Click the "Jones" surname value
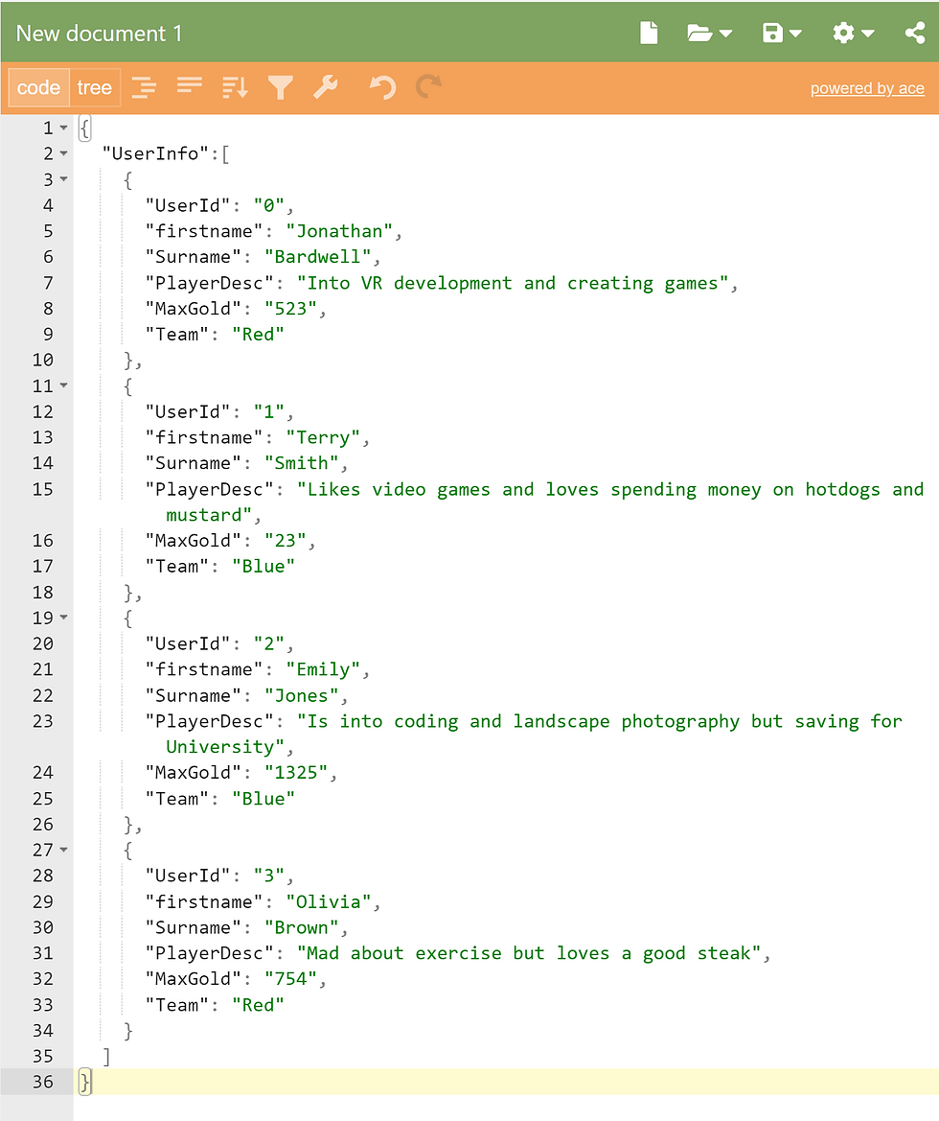Viewport: 939px width, 1121px height. [302, 695]
